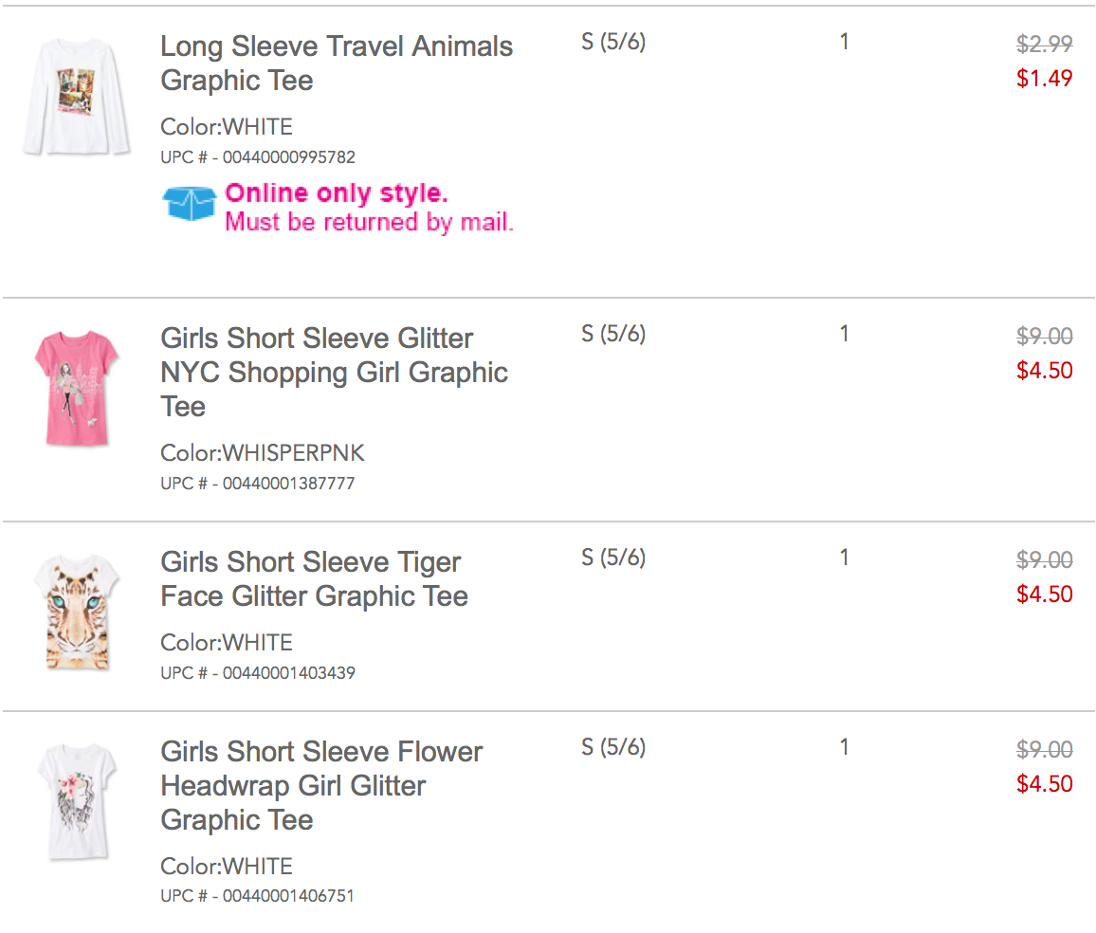The height and width of the screenshot is (933, 1096).
Task: Click the 'Must be returned by mail.' text
Action: 369,223
